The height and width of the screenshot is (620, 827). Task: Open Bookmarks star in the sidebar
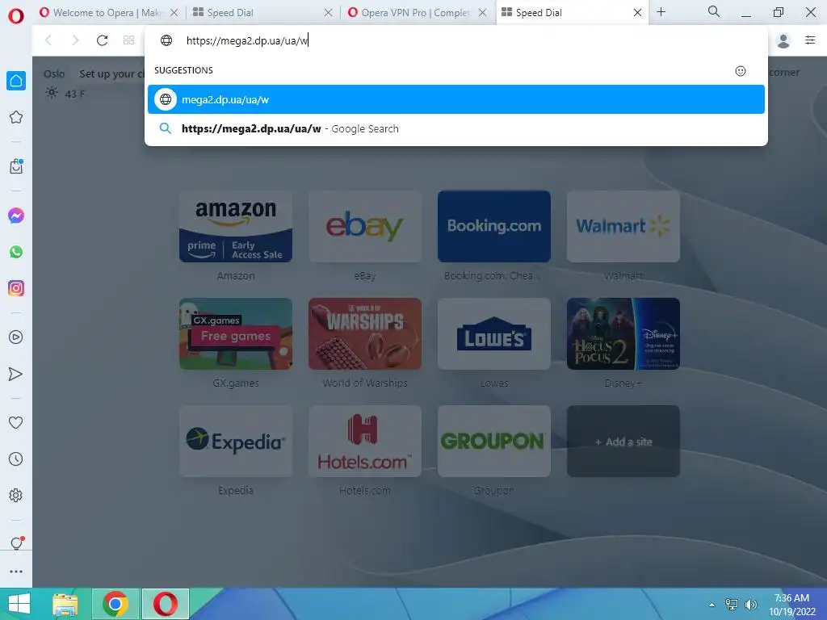[16, 117]
